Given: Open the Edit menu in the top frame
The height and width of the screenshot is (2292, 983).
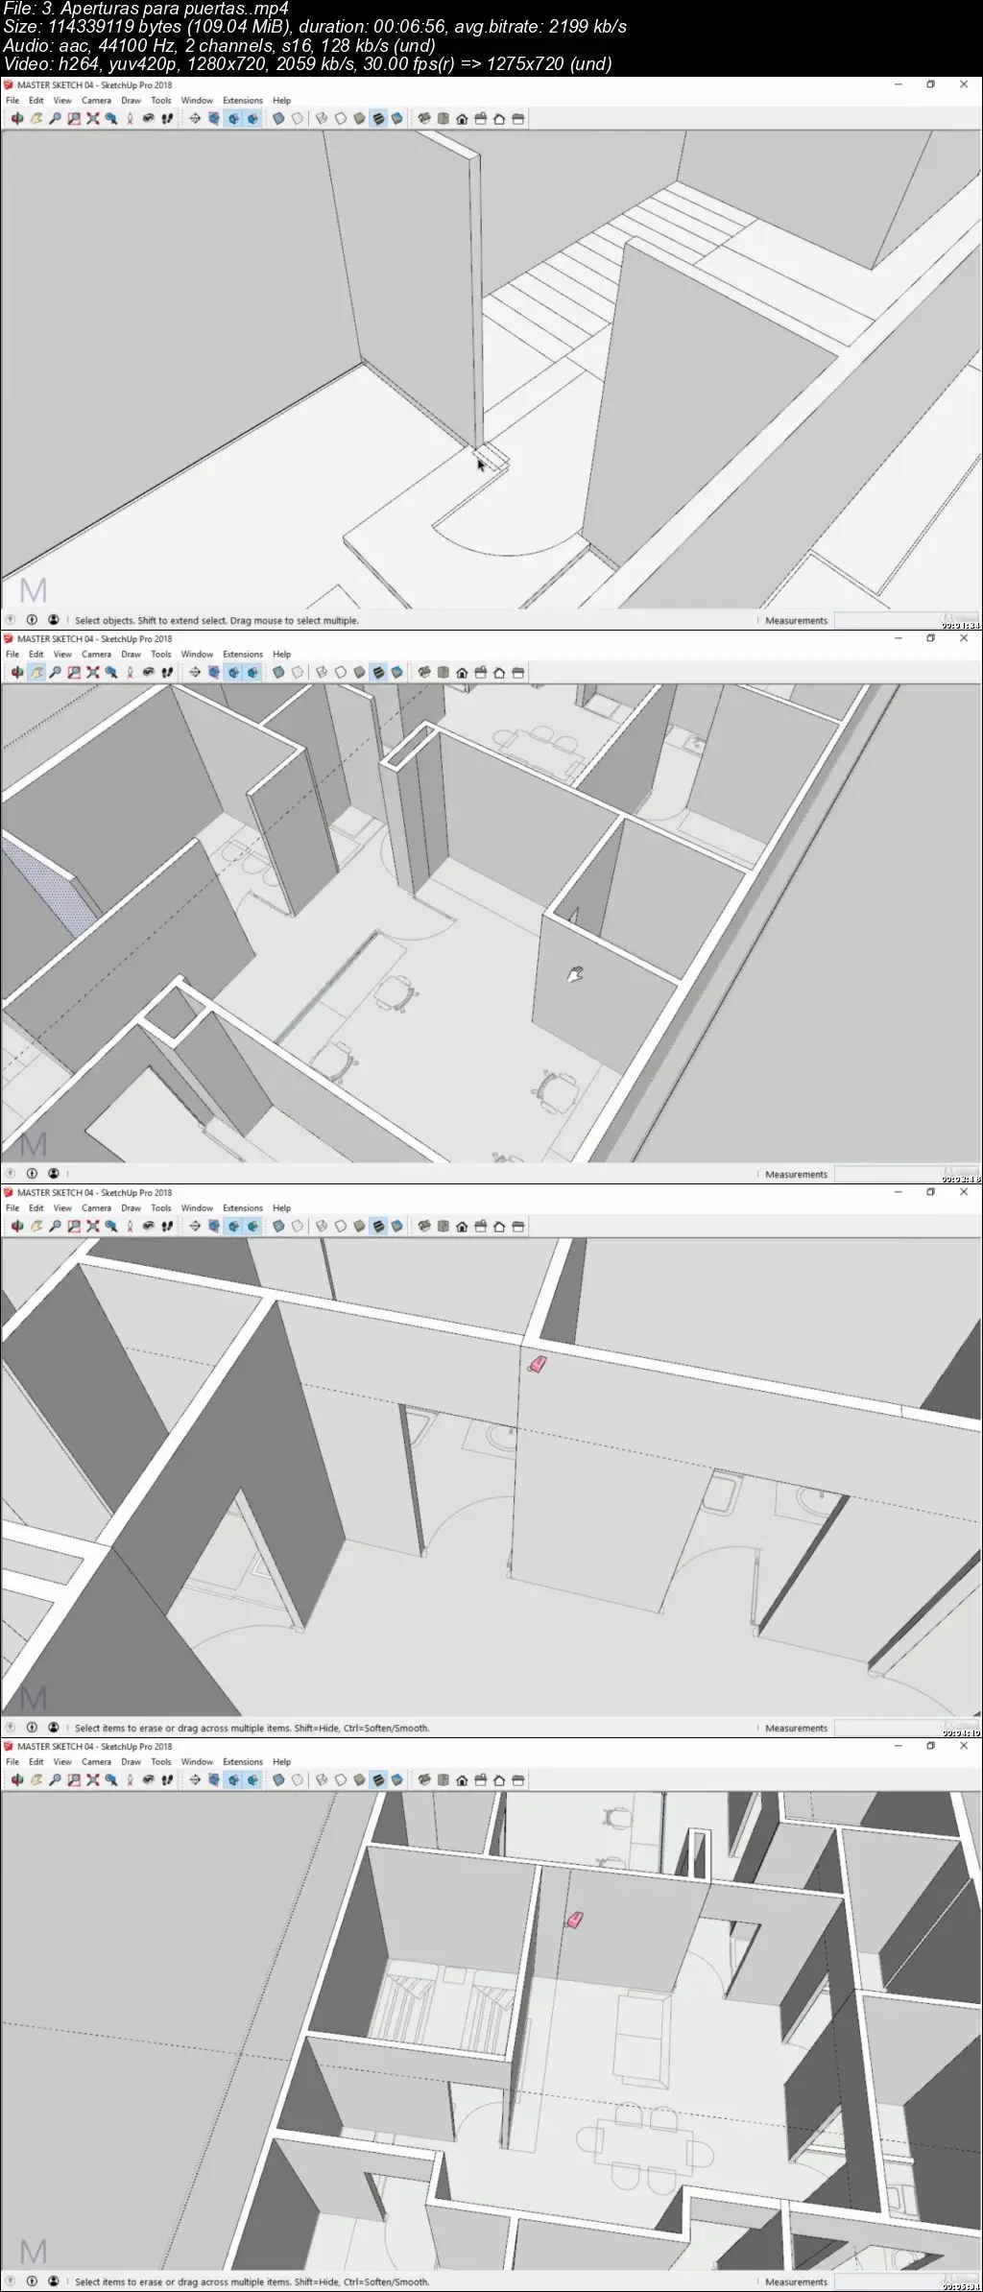Looking at the screenshot, I should tap(36, 100).
